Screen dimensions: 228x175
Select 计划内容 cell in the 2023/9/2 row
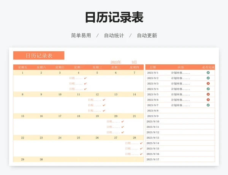(180, 78)
